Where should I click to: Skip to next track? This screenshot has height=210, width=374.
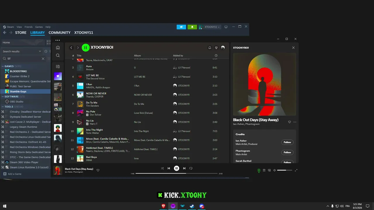click(x=184, y=168)
